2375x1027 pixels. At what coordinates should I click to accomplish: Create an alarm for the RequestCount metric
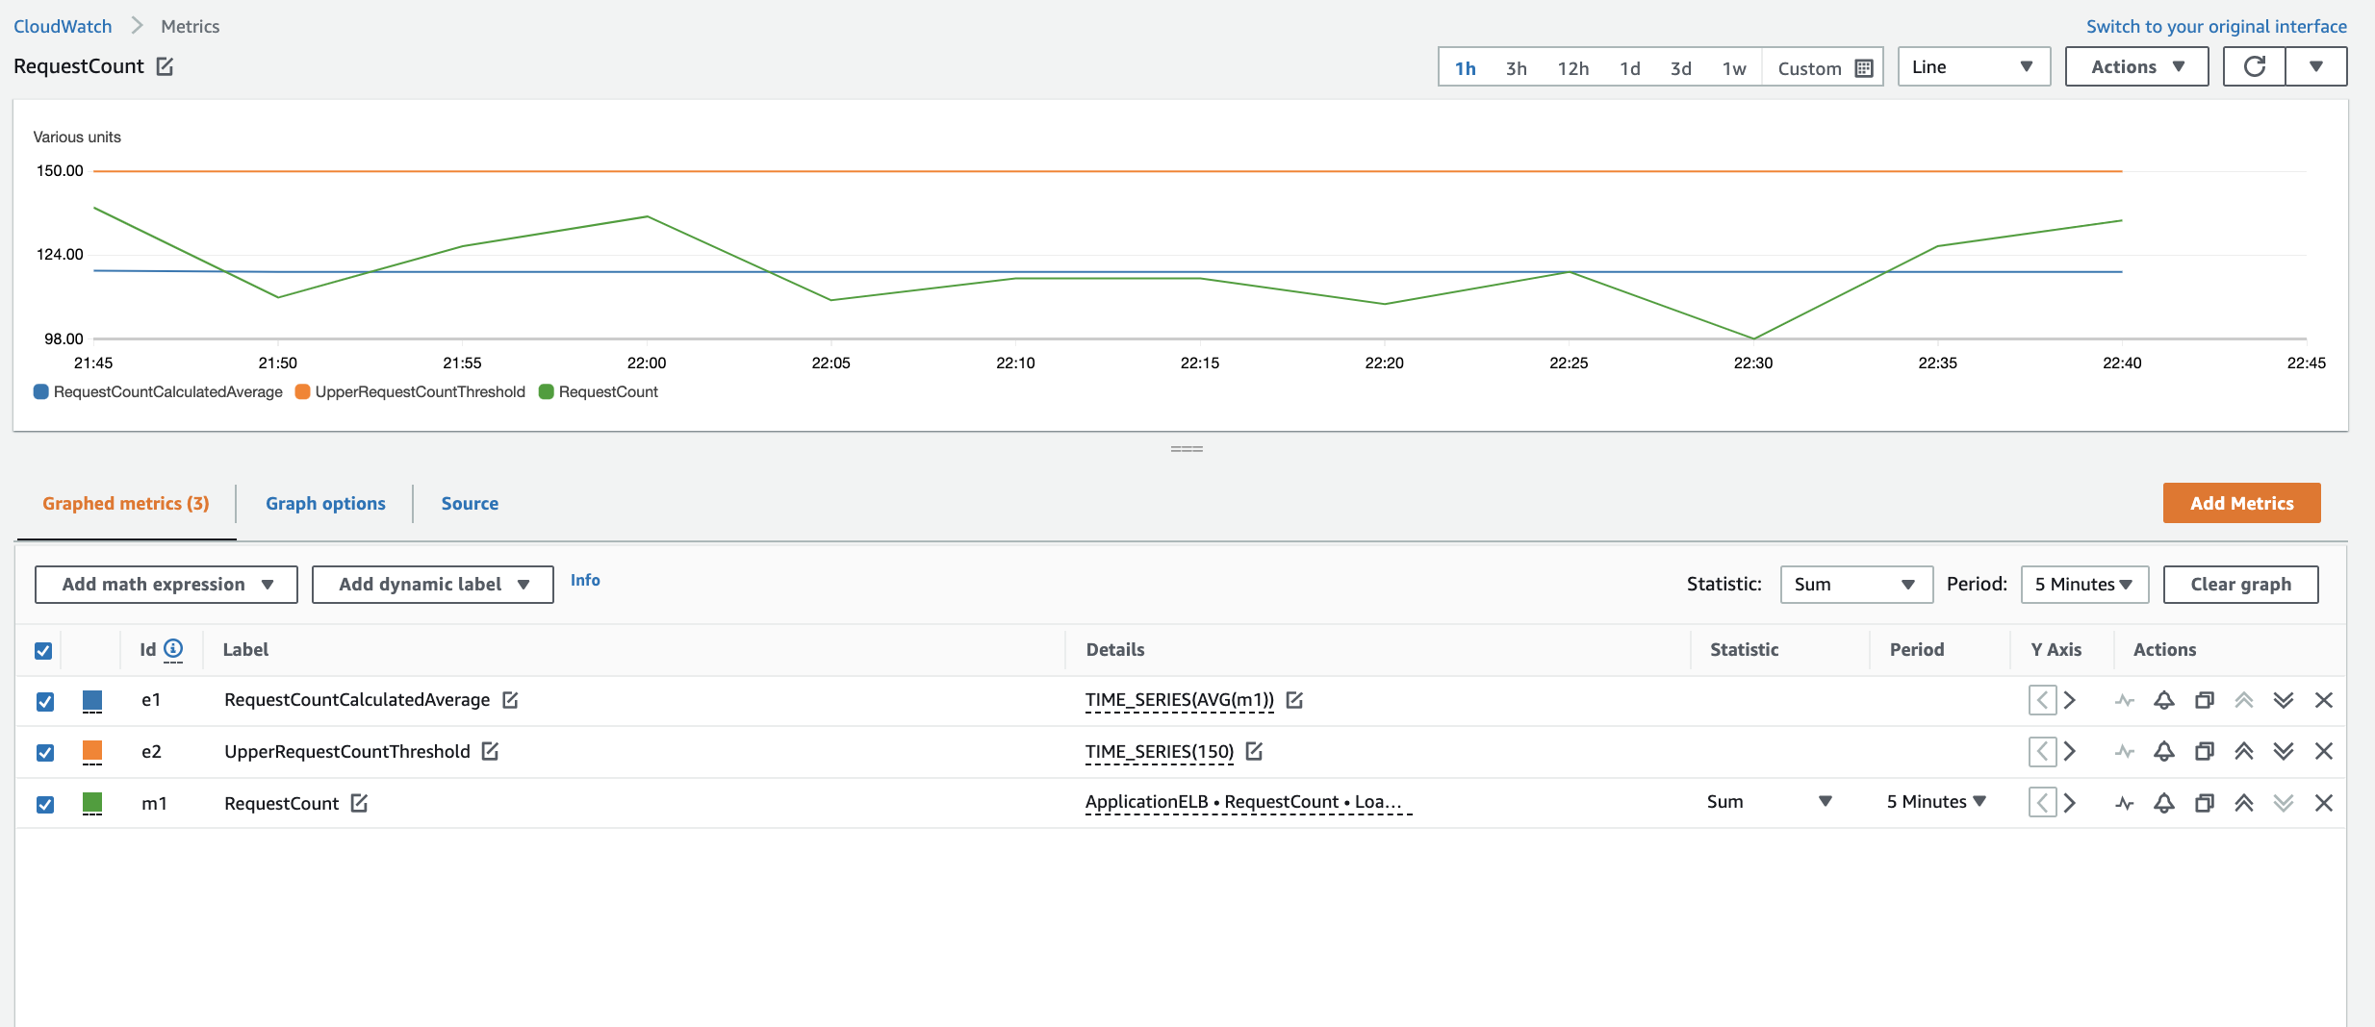coord(2164,803)
